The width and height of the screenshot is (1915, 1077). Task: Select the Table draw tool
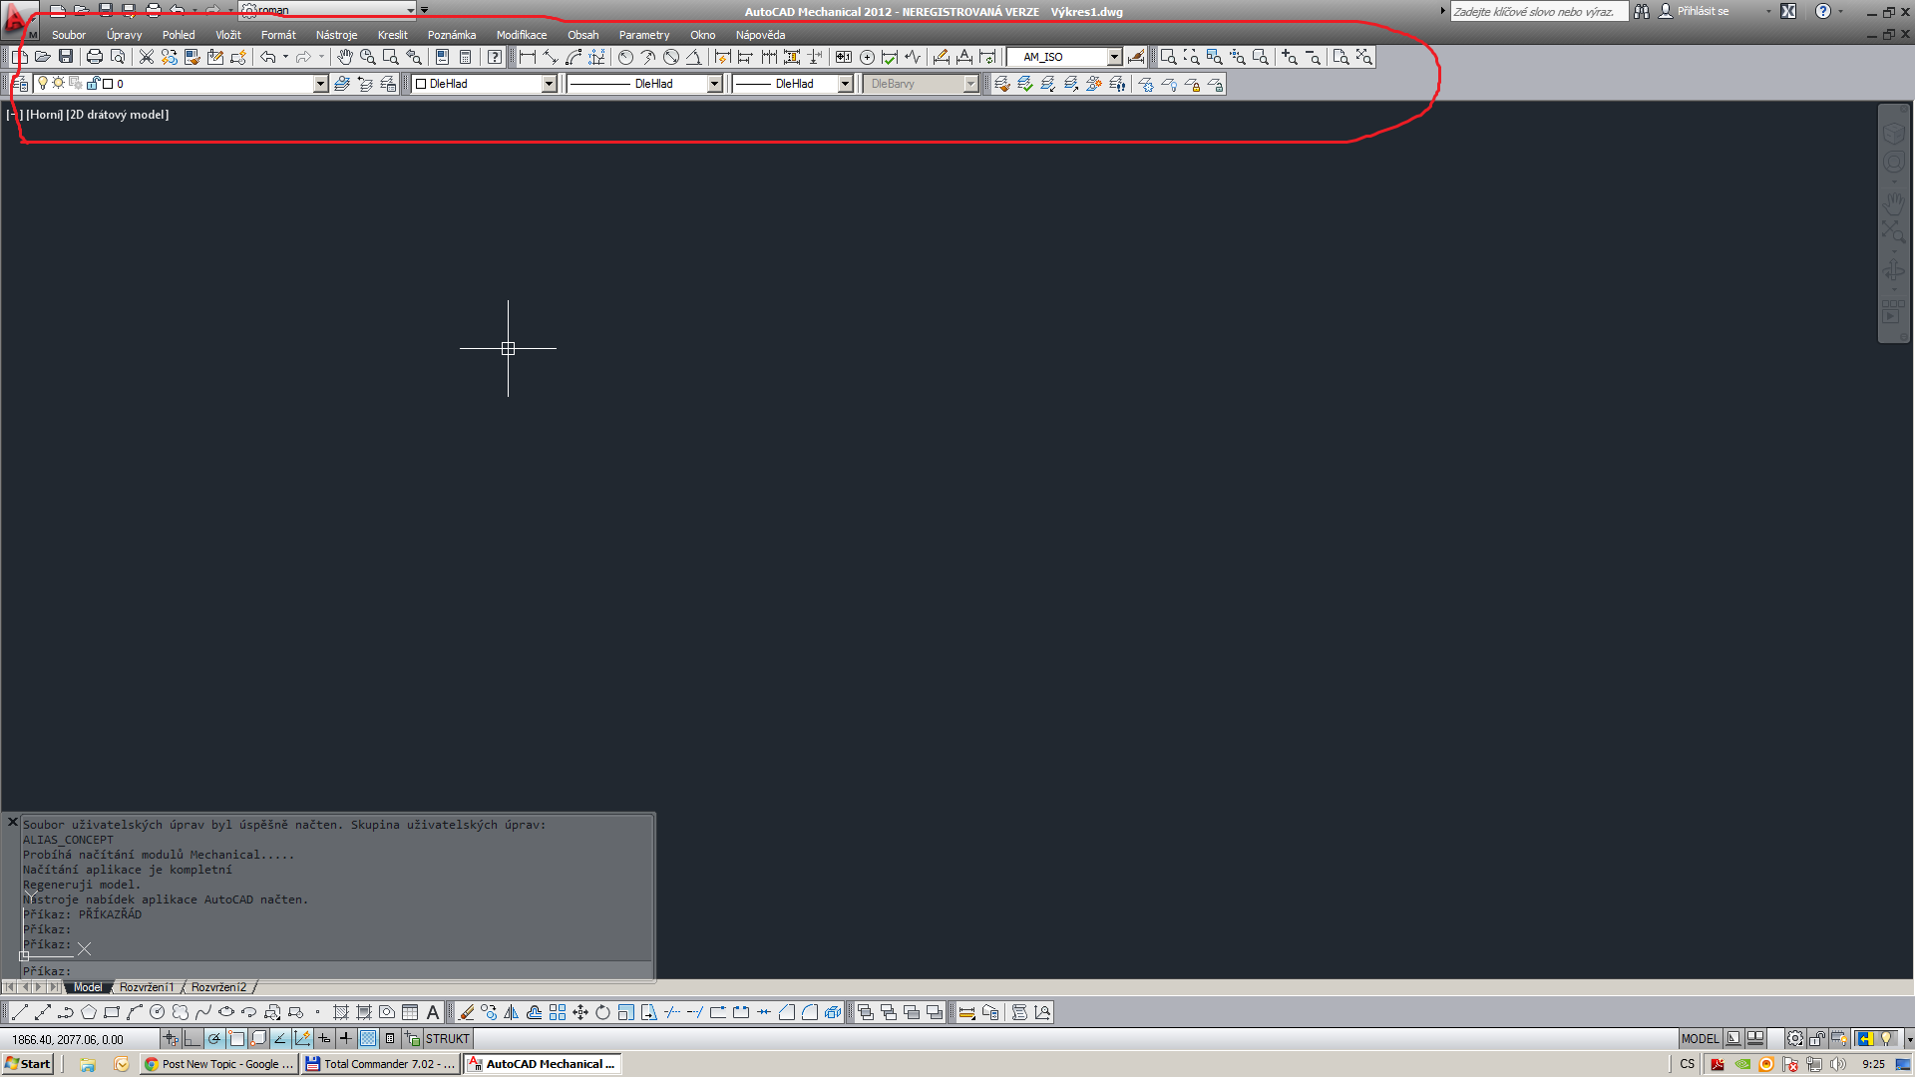click(410, 1012)
